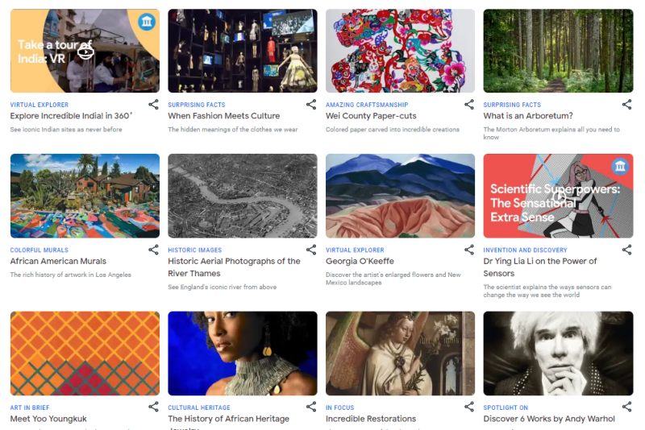
Task: Open the orange lattice pattern thumbnail
Action: click(85, 354)
